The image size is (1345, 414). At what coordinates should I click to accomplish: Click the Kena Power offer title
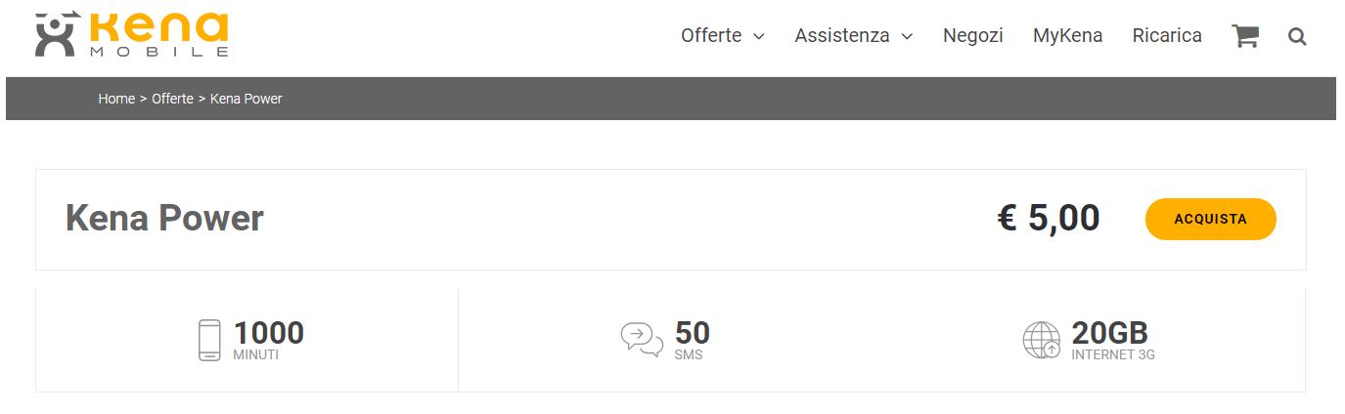[164, 218]
